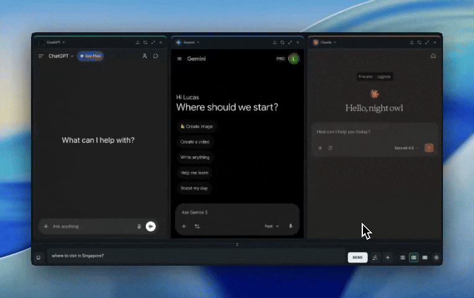Open the Gemini Fast mode dropdown
The image size is (474, 298).
(x=272, y=226)
